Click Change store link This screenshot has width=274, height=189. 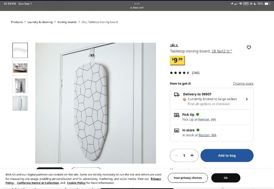pyautogui.click(x=243, y=84)
